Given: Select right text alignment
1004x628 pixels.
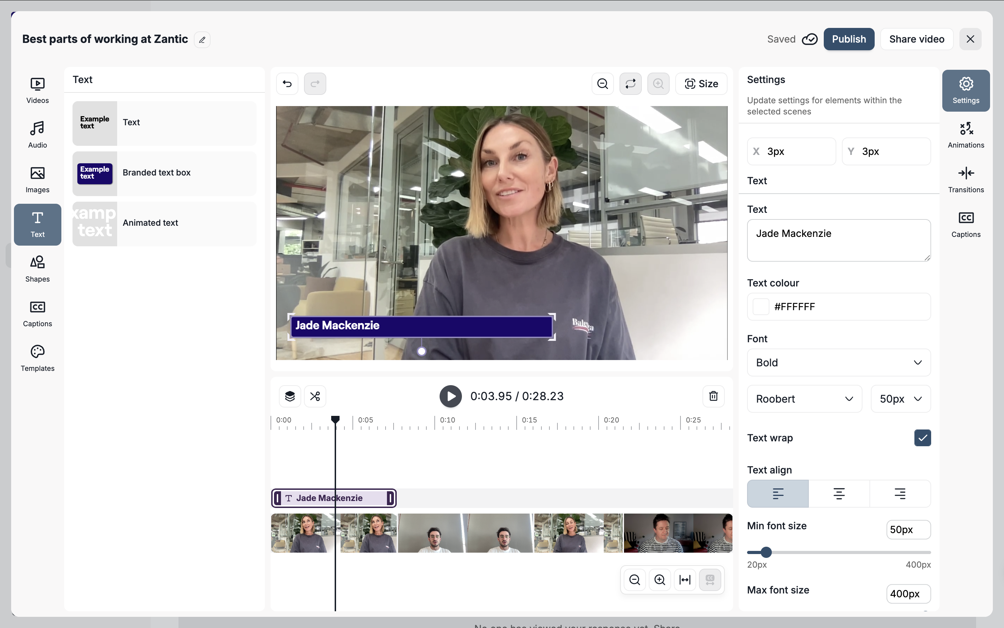Looking at the screenshot, I should pyautogui.click(x=900, y=493).
